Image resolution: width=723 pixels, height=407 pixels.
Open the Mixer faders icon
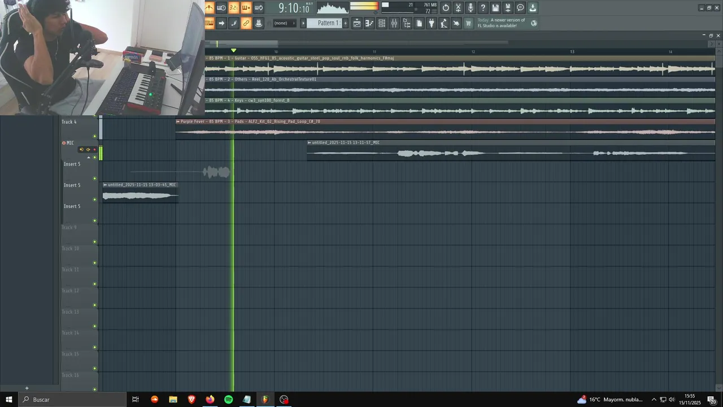394,23
